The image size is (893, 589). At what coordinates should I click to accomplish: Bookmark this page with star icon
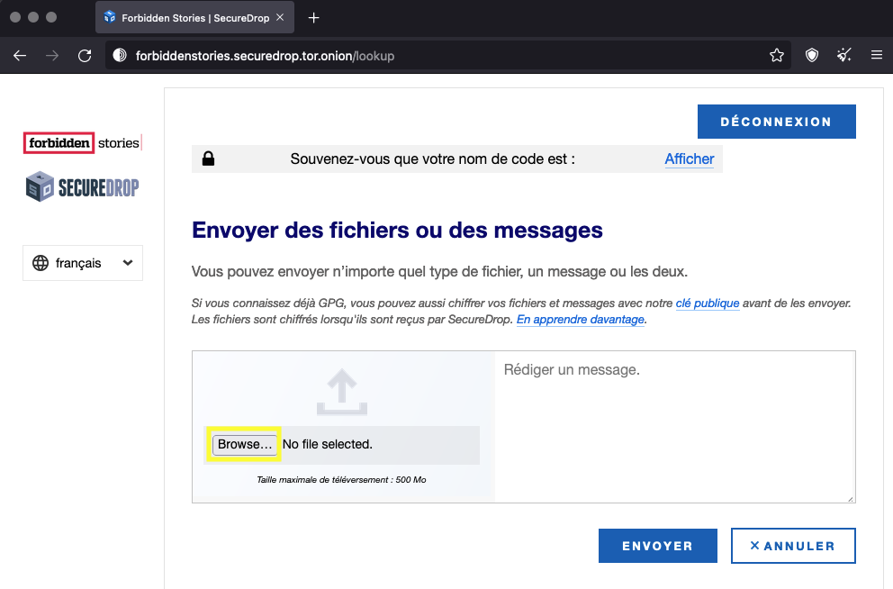click(777, 56)
